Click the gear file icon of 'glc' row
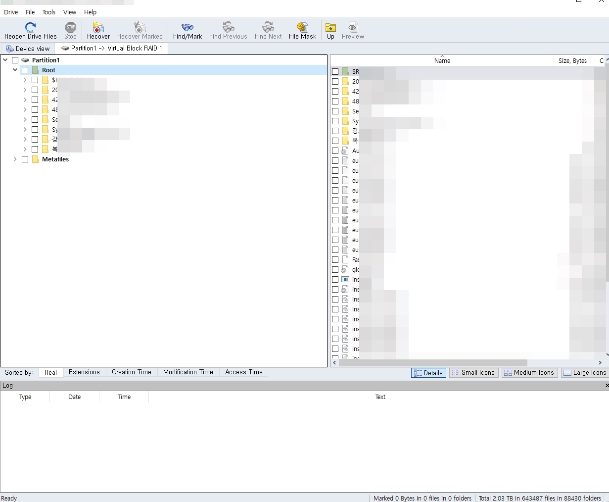This screenshot has width=609, height=502. point(345,269)
